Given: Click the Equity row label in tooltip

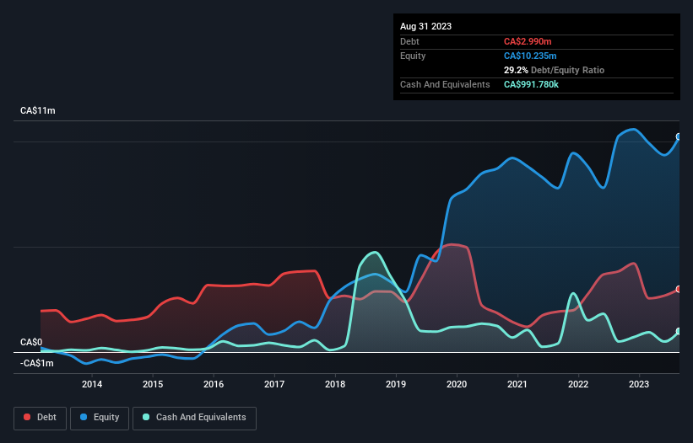Looking at the screenshot, I should tap(413, 56).
